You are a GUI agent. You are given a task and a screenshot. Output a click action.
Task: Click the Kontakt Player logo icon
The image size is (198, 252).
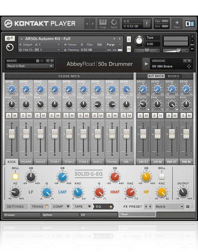[x=8, y=24]
